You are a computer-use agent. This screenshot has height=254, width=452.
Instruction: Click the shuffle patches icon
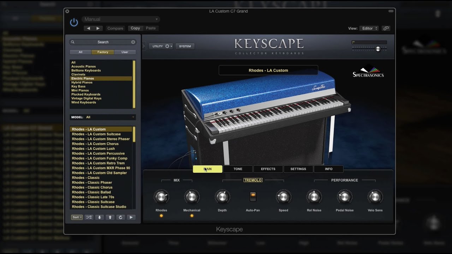89,217
